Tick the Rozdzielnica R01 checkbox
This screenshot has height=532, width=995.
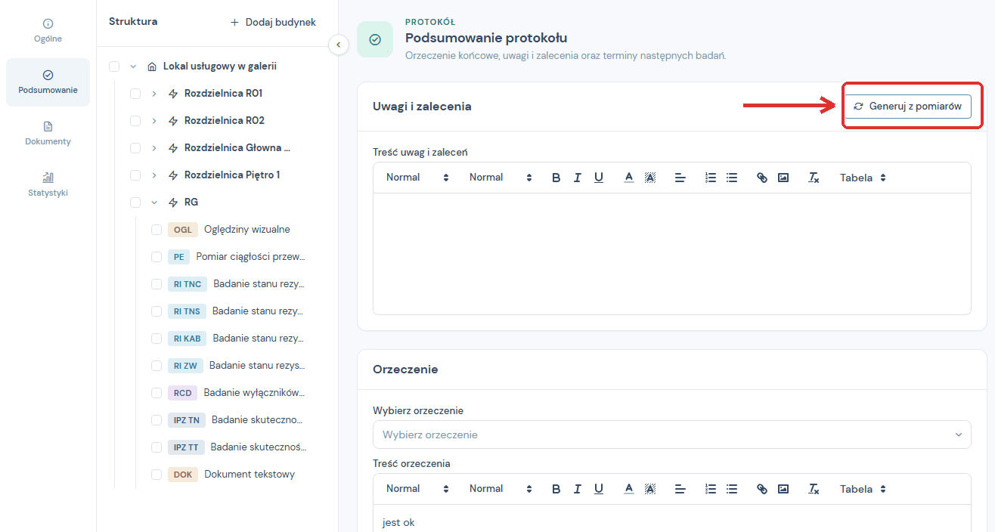[x=135, y=94]
